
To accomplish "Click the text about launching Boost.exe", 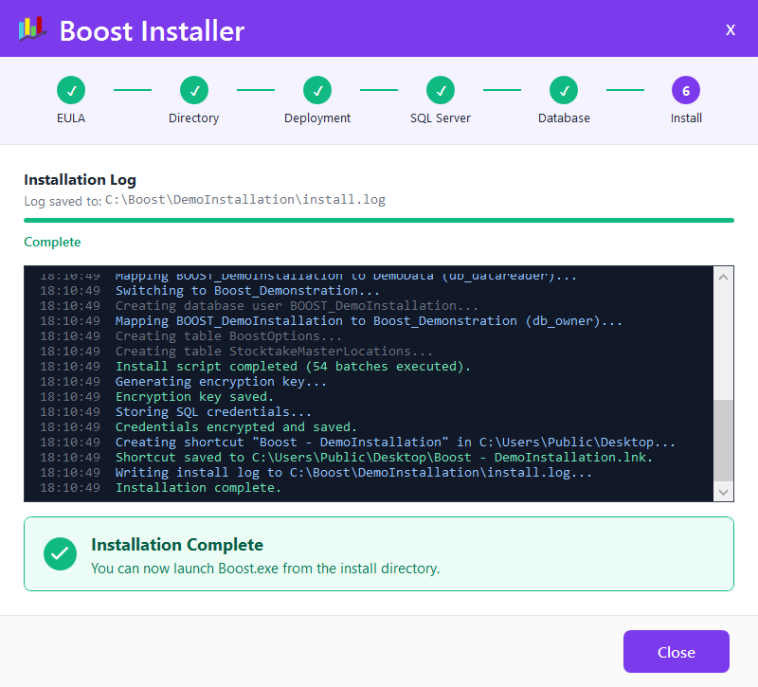I will pos(265,568).
